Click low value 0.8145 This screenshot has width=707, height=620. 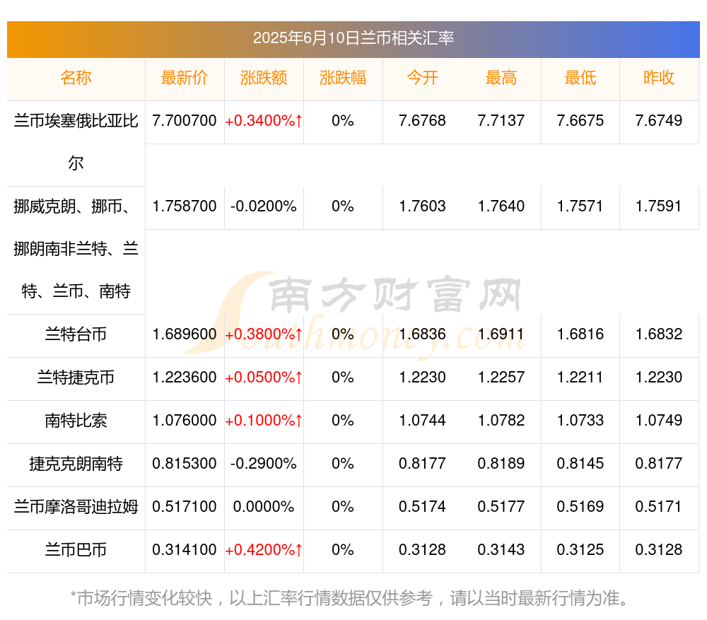[x=580, y=464]
